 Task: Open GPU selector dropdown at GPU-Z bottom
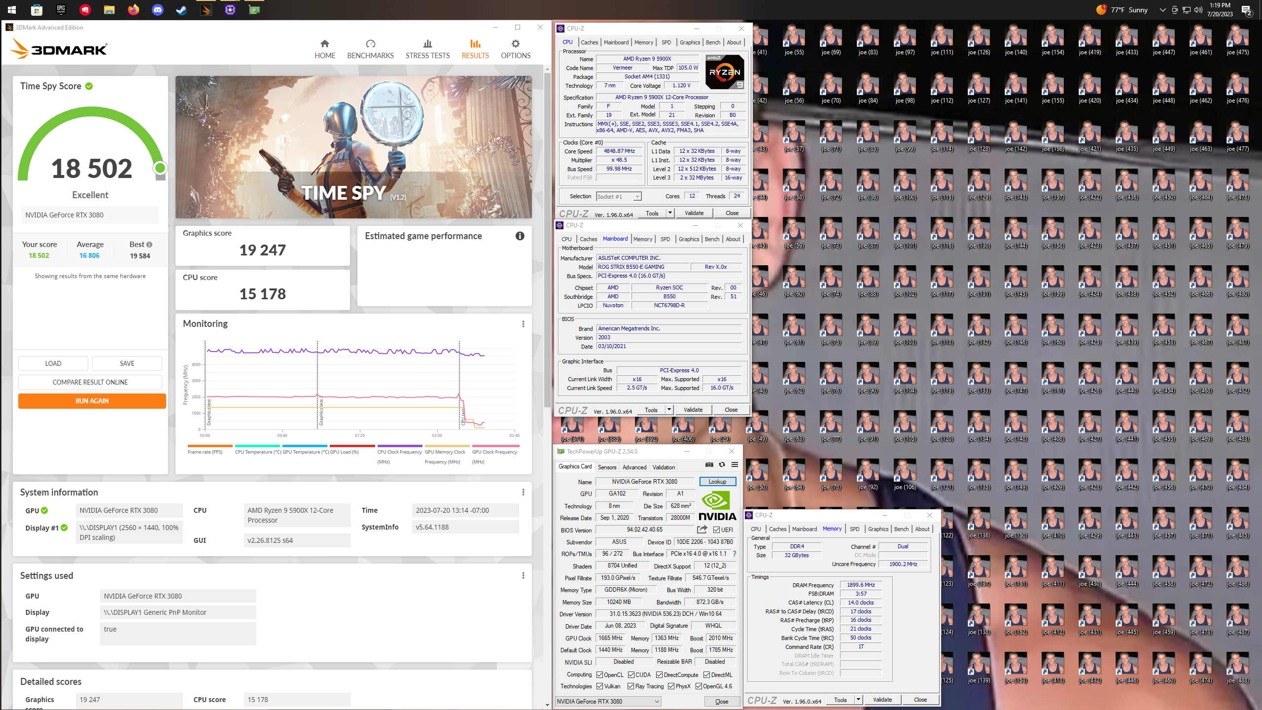click(608, 702)
